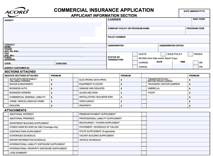The image size is (213, 156).
Task: Check the ISSUE POLICY checkbox
Action: pos(163,54)
